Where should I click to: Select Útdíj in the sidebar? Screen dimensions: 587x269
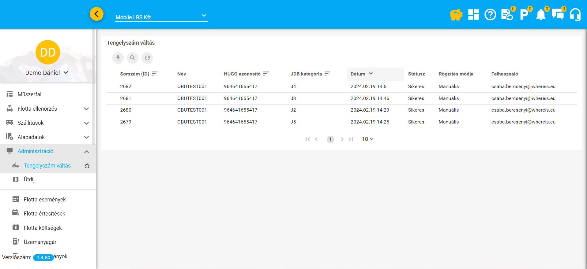(29, 179)
